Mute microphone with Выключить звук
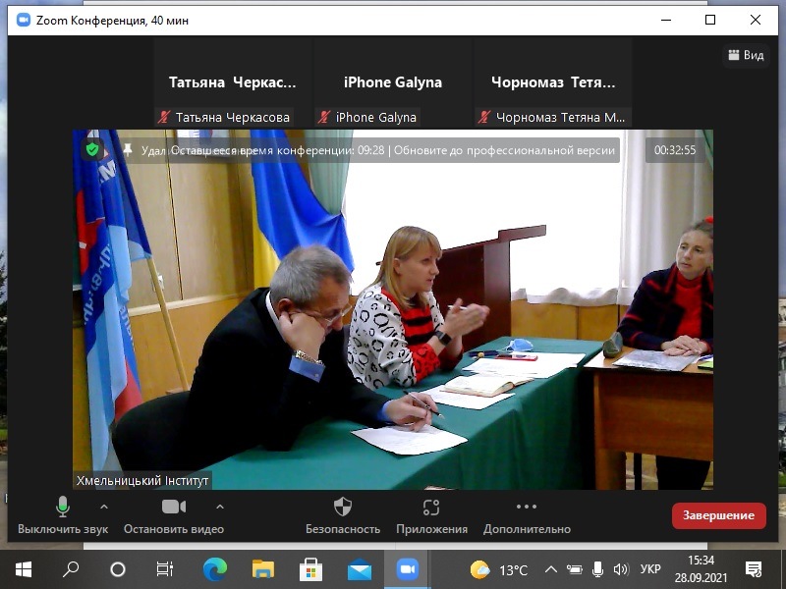The width and height of the screenshot is (786, 589). [63, 508]
